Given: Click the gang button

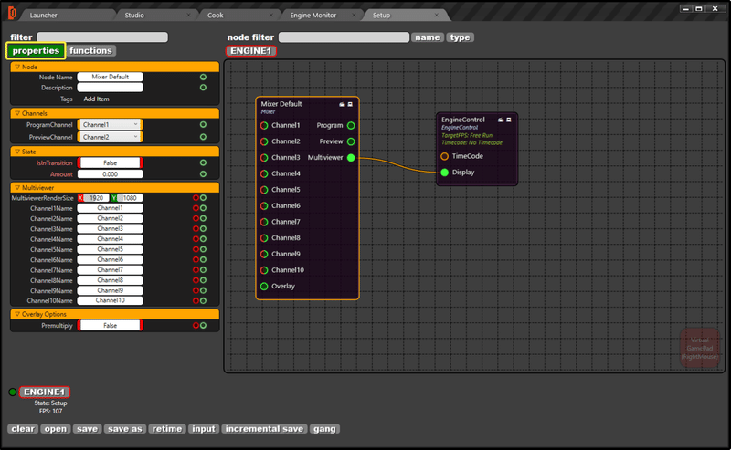Looking at the screenshot, I should pos(324,429).
